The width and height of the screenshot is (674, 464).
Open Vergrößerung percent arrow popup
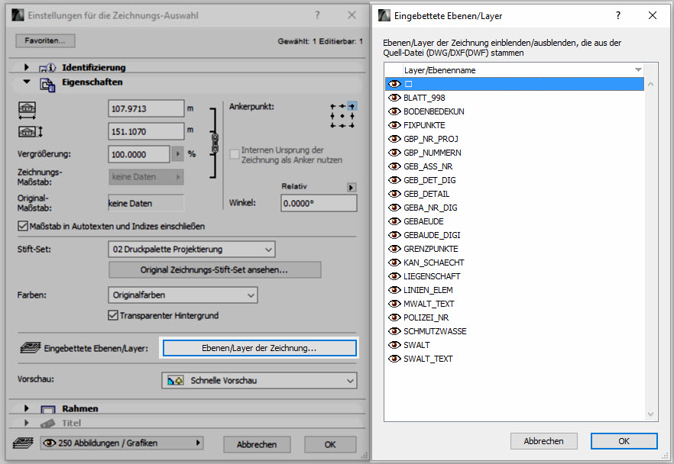177,154
